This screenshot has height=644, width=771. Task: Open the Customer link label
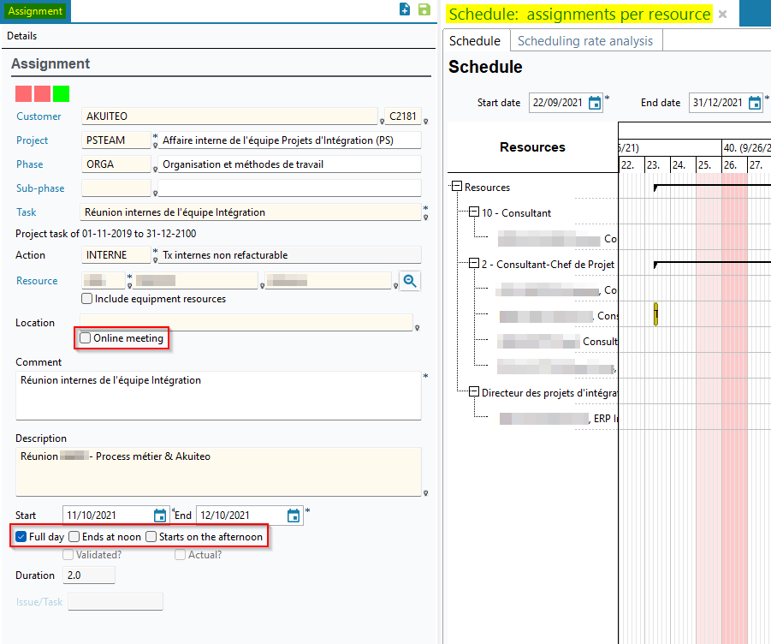(39, 116)
